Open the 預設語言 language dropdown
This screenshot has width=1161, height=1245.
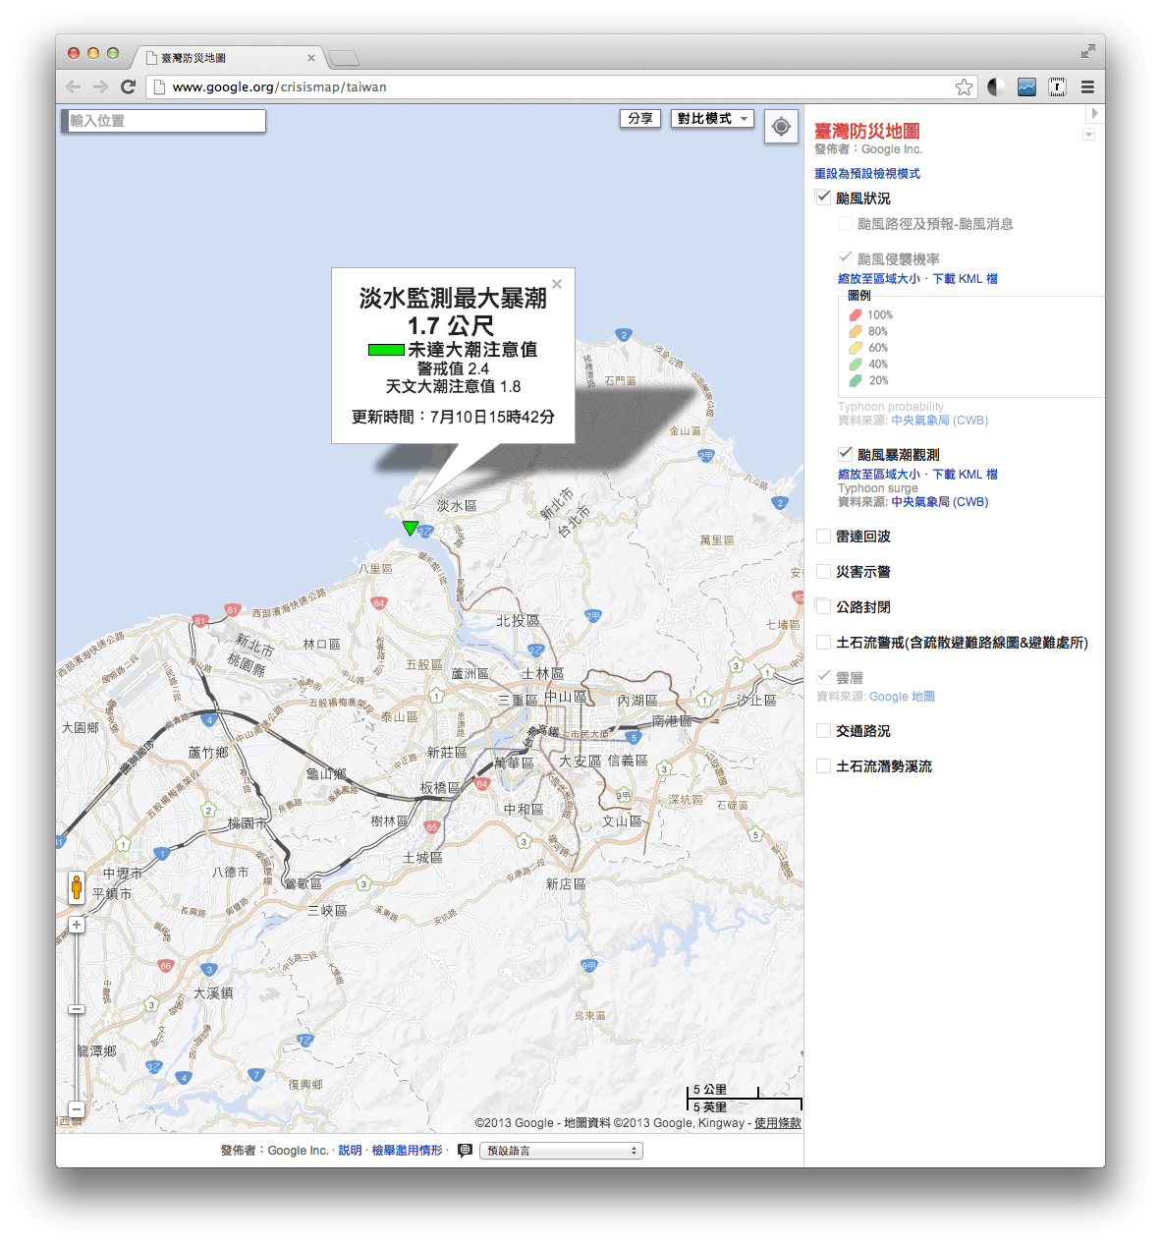coord(560,1150)
